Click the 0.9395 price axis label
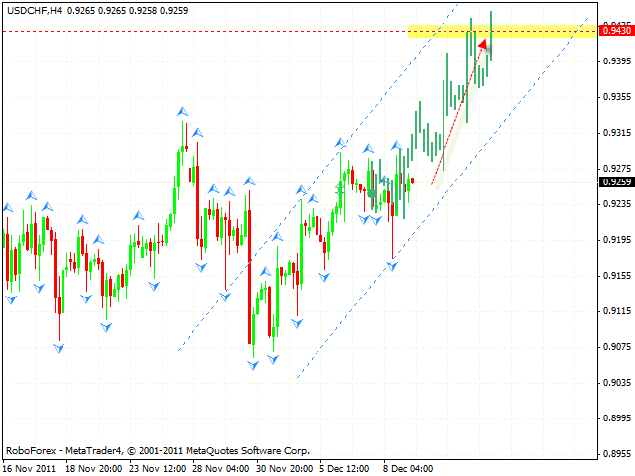 (x=617, y=61)
